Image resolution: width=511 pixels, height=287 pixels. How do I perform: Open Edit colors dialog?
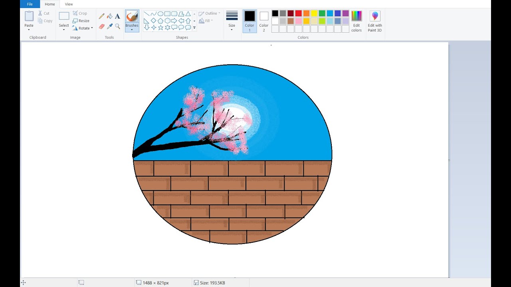coord(357,22)
